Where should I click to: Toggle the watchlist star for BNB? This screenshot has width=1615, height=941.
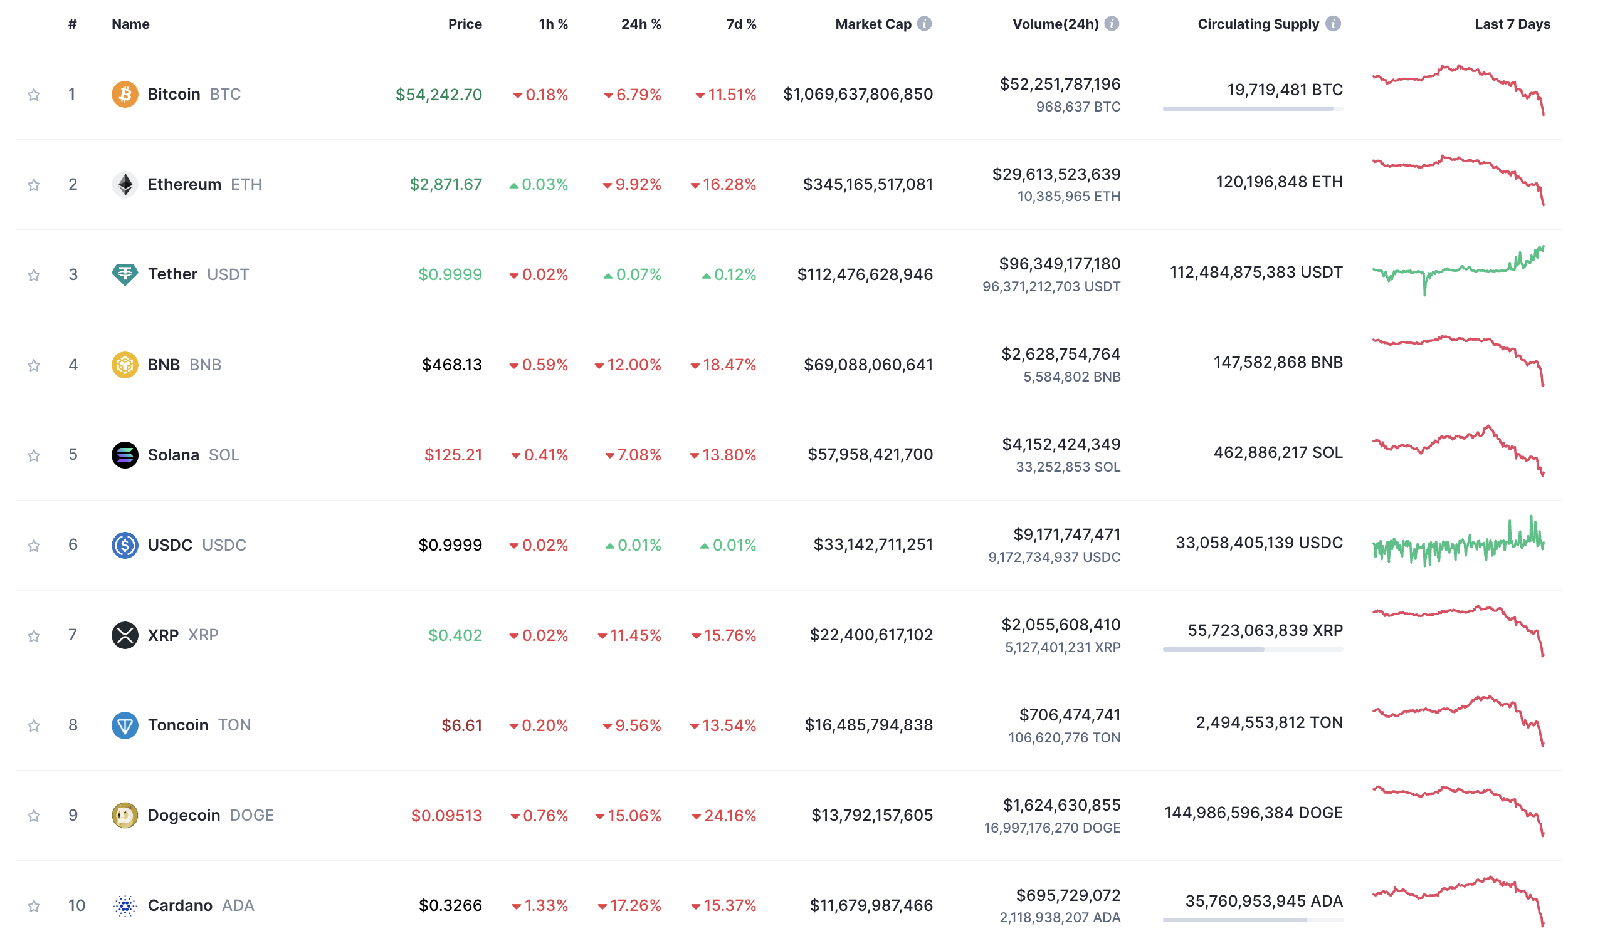coord(34,365)
